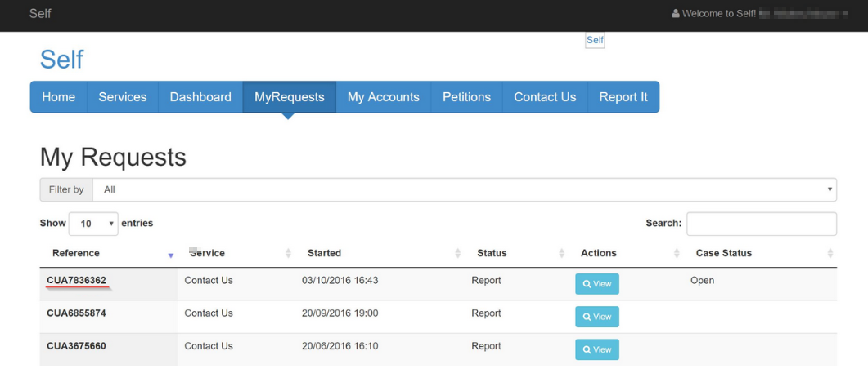This screenshot has width=868, height=373.
Task: Click the Self brand in the top bar
Action: (40, 13)
